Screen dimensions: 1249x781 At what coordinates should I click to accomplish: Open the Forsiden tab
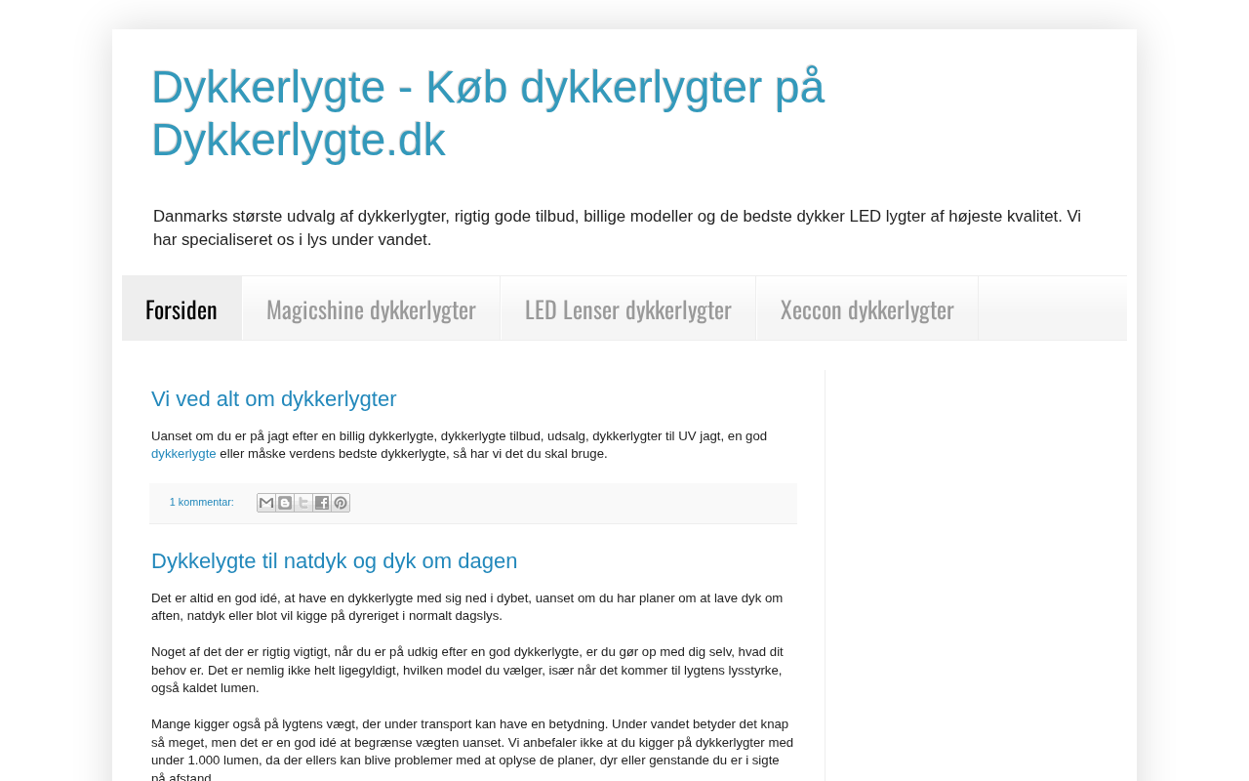coord(181,308)
